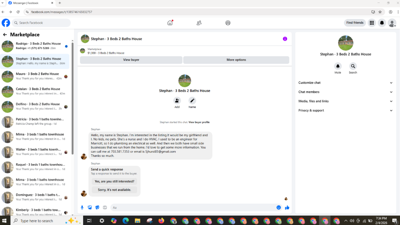Expand the Chat members section
The image size is (400, 225).
point(345,92)
